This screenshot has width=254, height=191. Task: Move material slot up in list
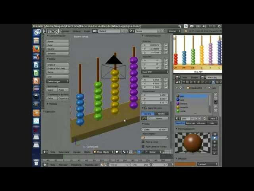(x=216, y=107)
